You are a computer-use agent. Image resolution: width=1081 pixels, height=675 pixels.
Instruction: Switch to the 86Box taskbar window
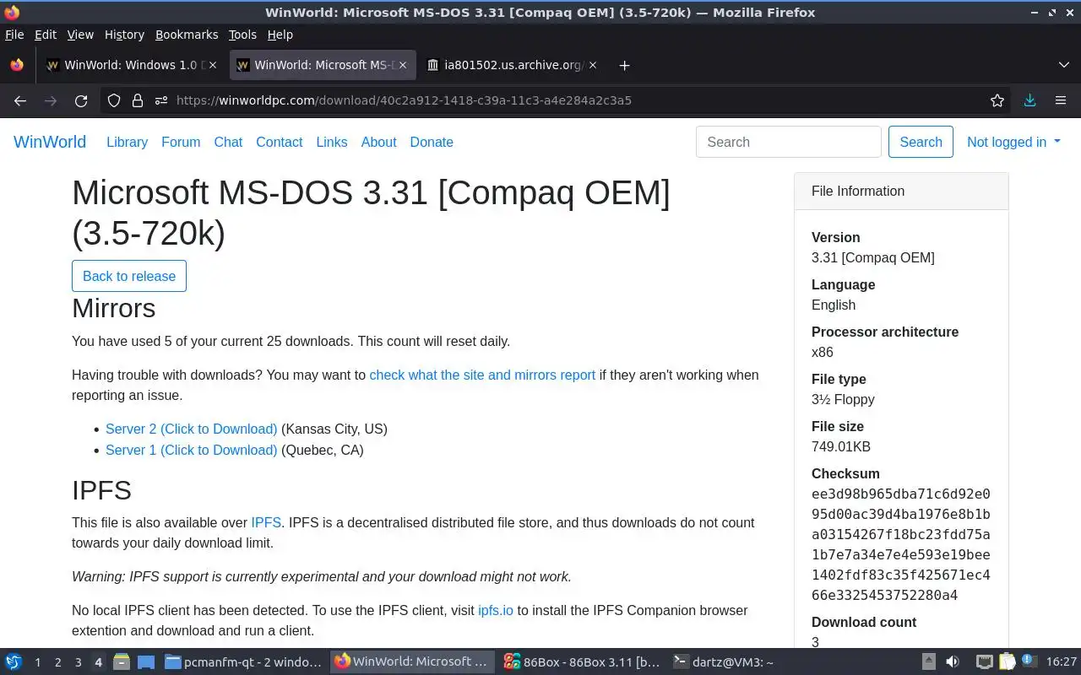tap(582, 661)
